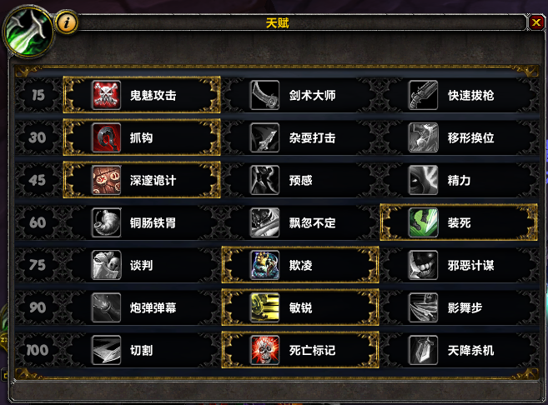
Task: Choose the 精力 talent option
Action: 459,180
